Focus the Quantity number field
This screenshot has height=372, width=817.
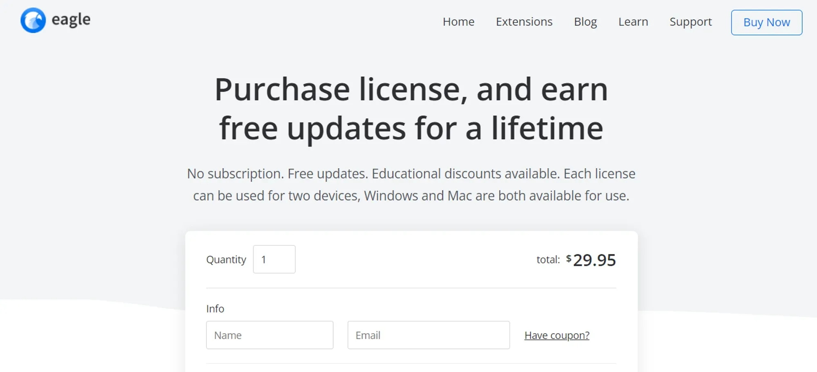[x=274, y=259]
